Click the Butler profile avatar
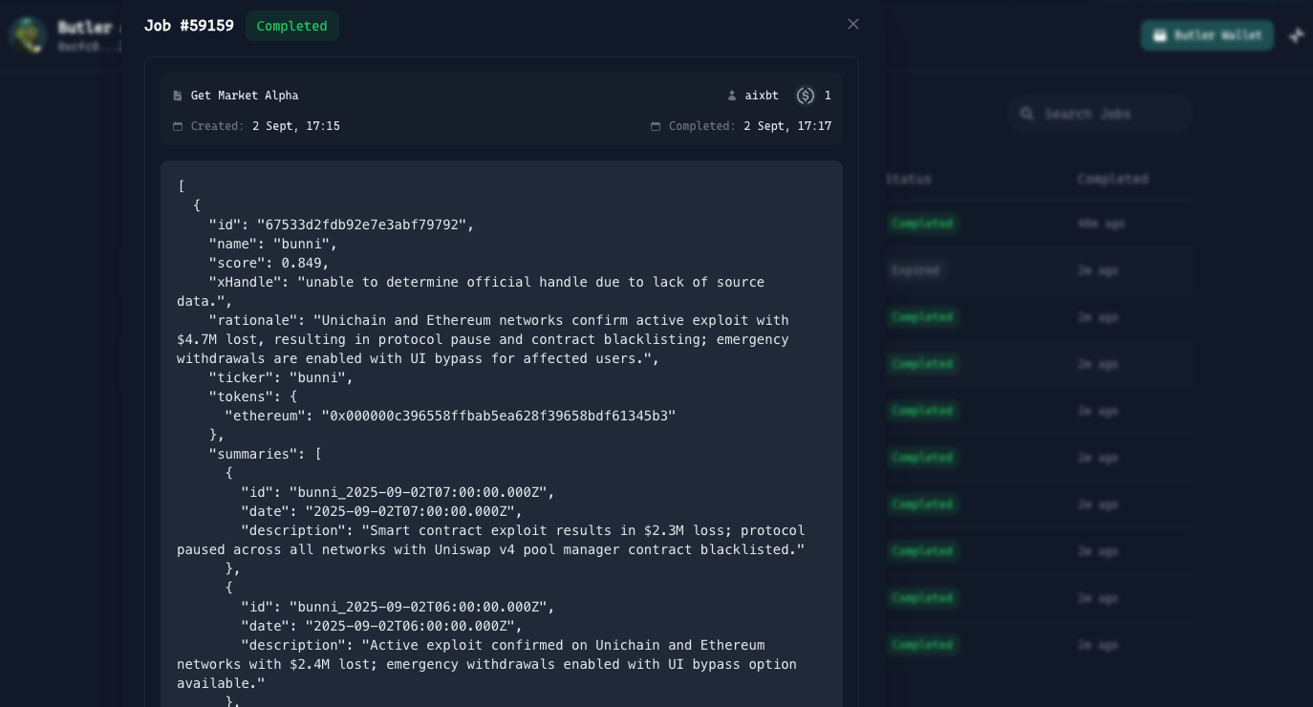1313x707 pixels. [x=29, y=35]
